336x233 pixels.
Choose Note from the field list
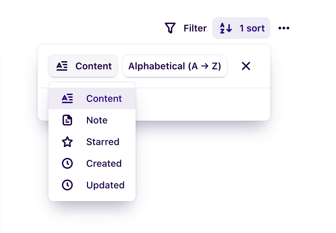97,120
